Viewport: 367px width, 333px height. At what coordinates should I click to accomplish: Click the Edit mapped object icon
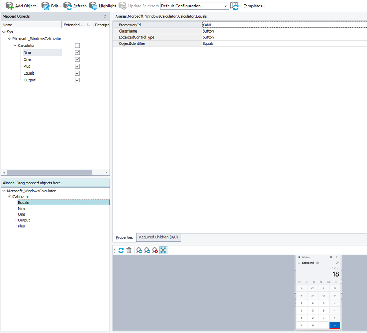coord(45,6)
